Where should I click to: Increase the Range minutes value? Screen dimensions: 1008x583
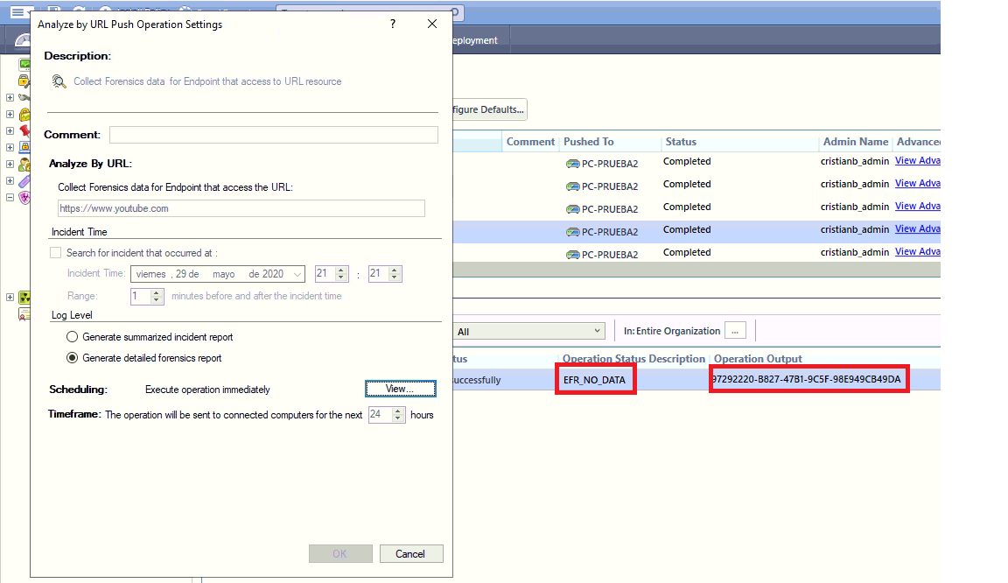(157, 292)
